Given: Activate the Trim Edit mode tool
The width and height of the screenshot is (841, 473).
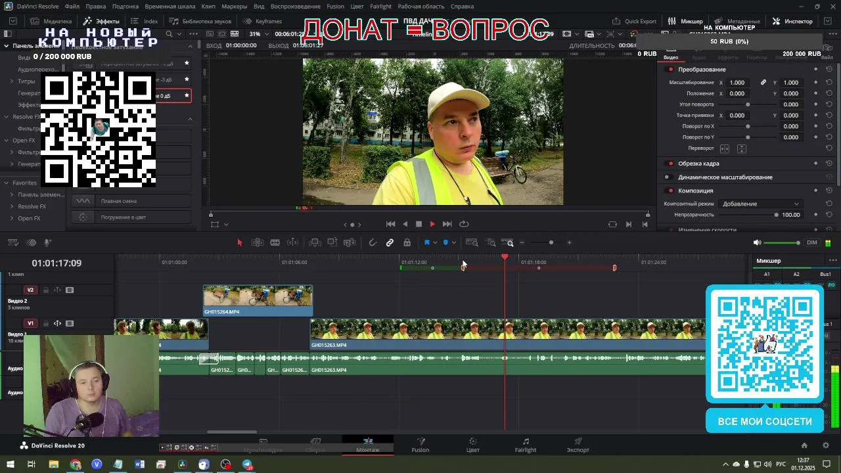Looking at the screenshot, I should tap(258, 243).
